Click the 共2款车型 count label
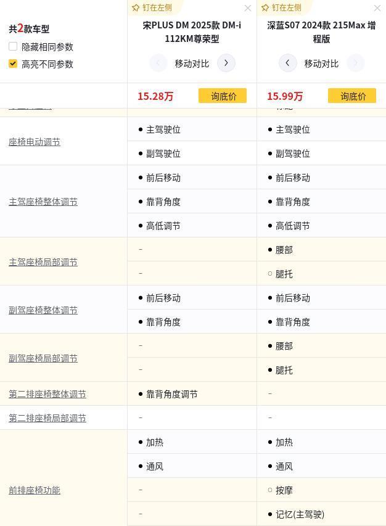The image size is (386, 526). 29,28
